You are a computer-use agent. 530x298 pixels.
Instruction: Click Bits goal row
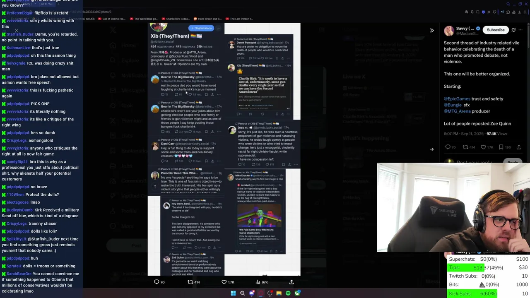pos(489,285)
